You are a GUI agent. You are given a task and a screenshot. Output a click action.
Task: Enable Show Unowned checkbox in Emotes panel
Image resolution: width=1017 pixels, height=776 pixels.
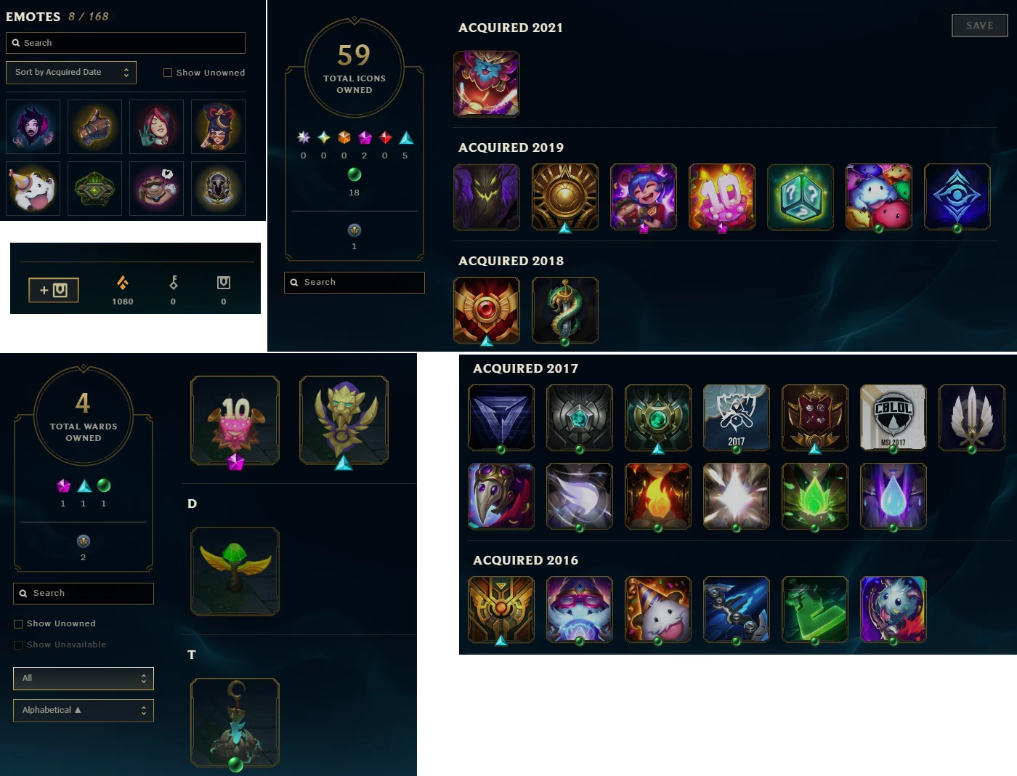pos(168,73)
